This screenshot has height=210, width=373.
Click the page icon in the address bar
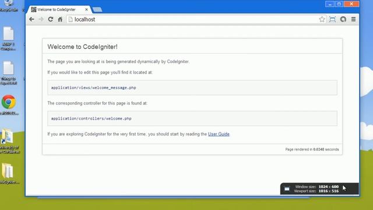pos(71,19)
